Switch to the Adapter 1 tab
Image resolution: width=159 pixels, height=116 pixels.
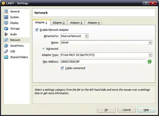click(41, 22)
